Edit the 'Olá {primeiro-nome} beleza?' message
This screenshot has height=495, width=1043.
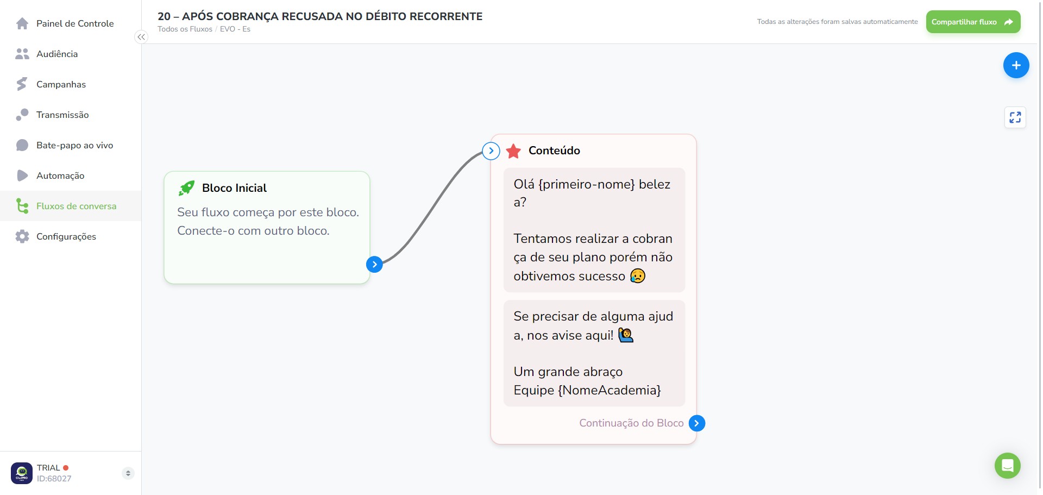(x=594, y=230)
